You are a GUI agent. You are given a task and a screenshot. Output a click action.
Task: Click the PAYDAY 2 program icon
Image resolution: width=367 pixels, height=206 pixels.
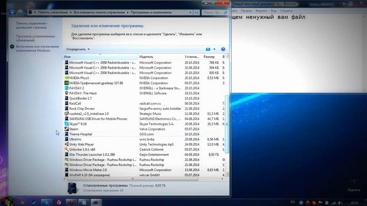point(67,88)
